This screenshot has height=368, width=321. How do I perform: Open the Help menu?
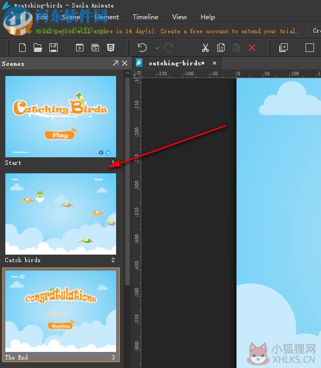click(208, 17)
